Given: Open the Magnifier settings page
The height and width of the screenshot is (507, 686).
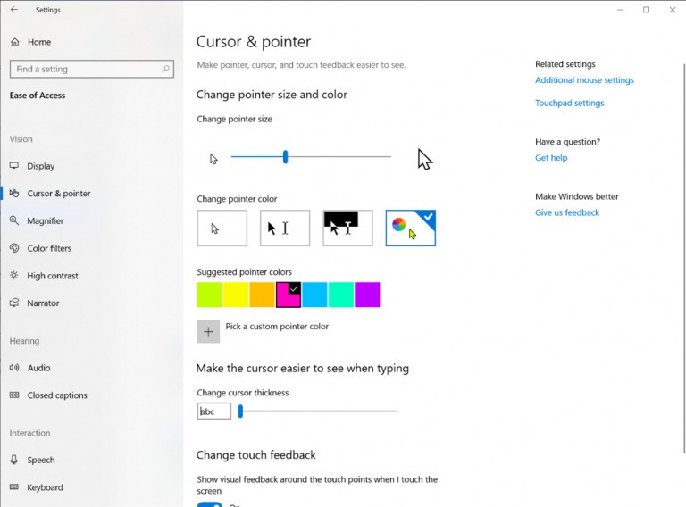Looking at the screenshot, I should tap(45, 220).
